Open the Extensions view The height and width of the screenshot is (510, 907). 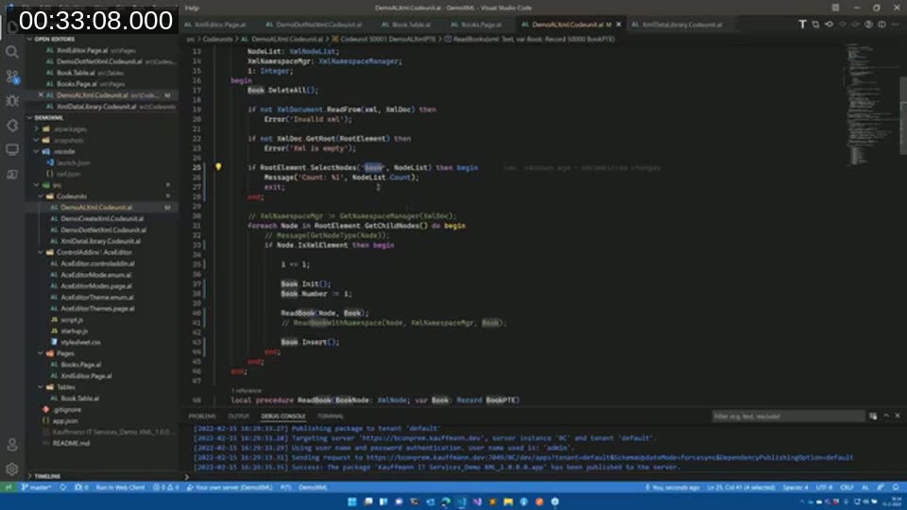tap(11, 126)
